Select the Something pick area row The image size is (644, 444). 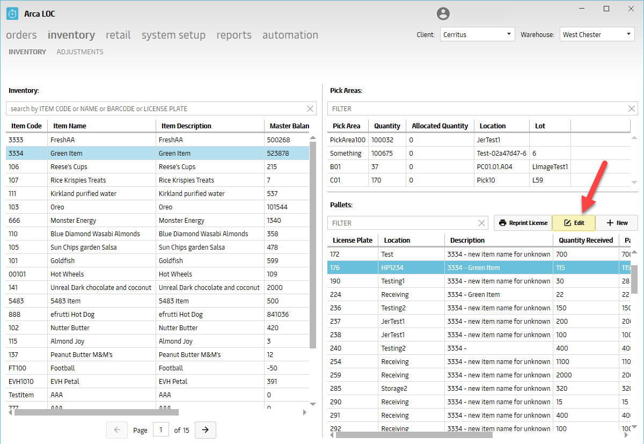[479, 153]
